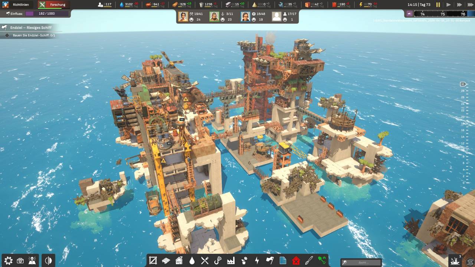Click the food bowl resource showing 941

click(155, 4)
